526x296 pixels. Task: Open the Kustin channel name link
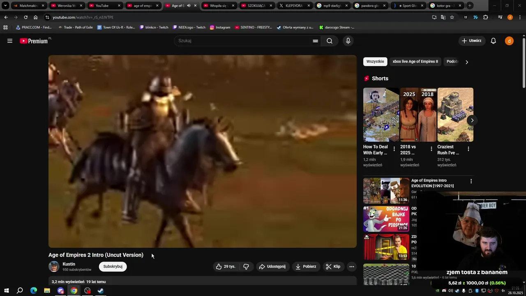(69, 264)
